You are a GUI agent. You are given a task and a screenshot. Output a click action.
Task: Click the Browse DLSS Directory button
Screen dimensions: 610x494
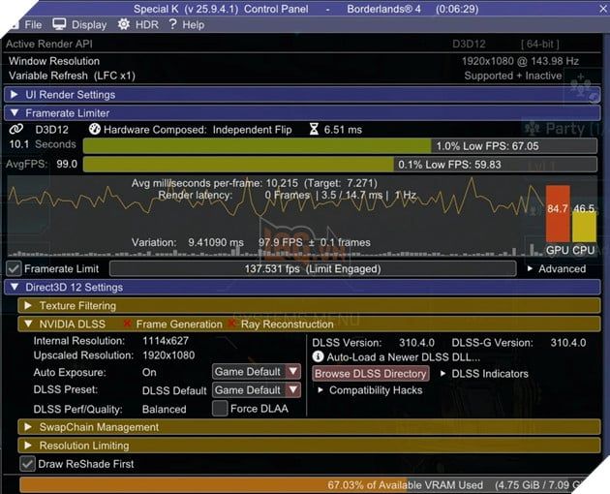coord(371,373)
